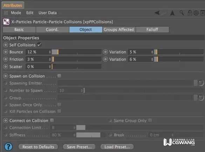Open the Mode menu

click(x=16, y=13)
